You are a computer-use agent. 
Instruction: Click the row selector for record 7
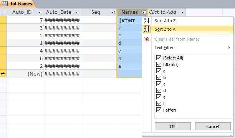pyautogui.click(x=3, y=20)
